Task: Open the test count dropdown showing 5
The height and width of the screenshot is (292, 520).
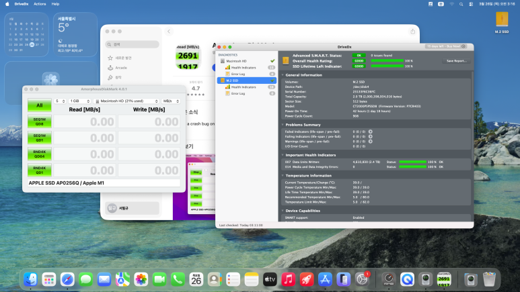Action: tap(60, 101)
